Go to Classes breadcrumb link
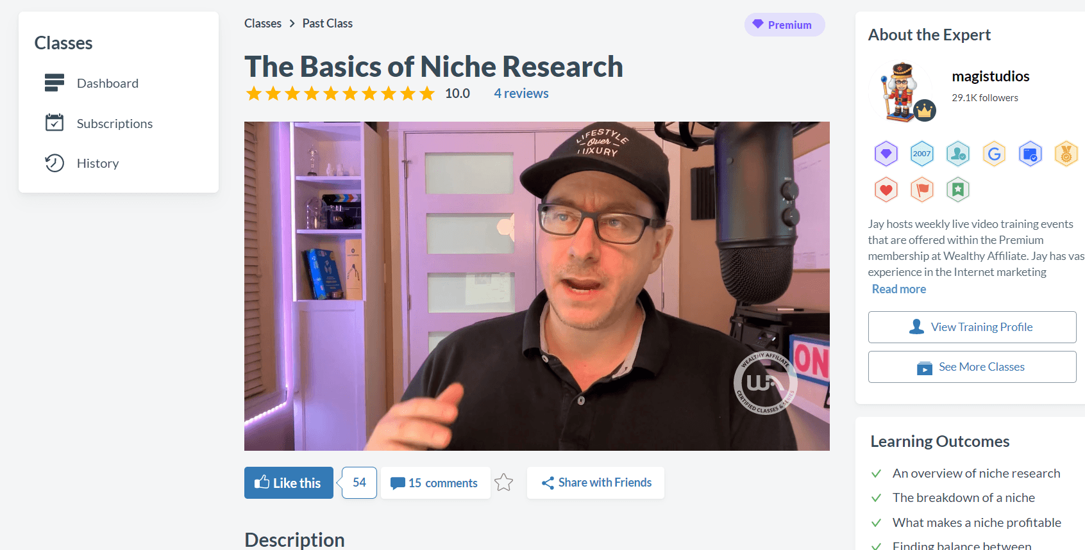Image resolution: width=1085 pixels, height=550 pixels. (263, 24)
